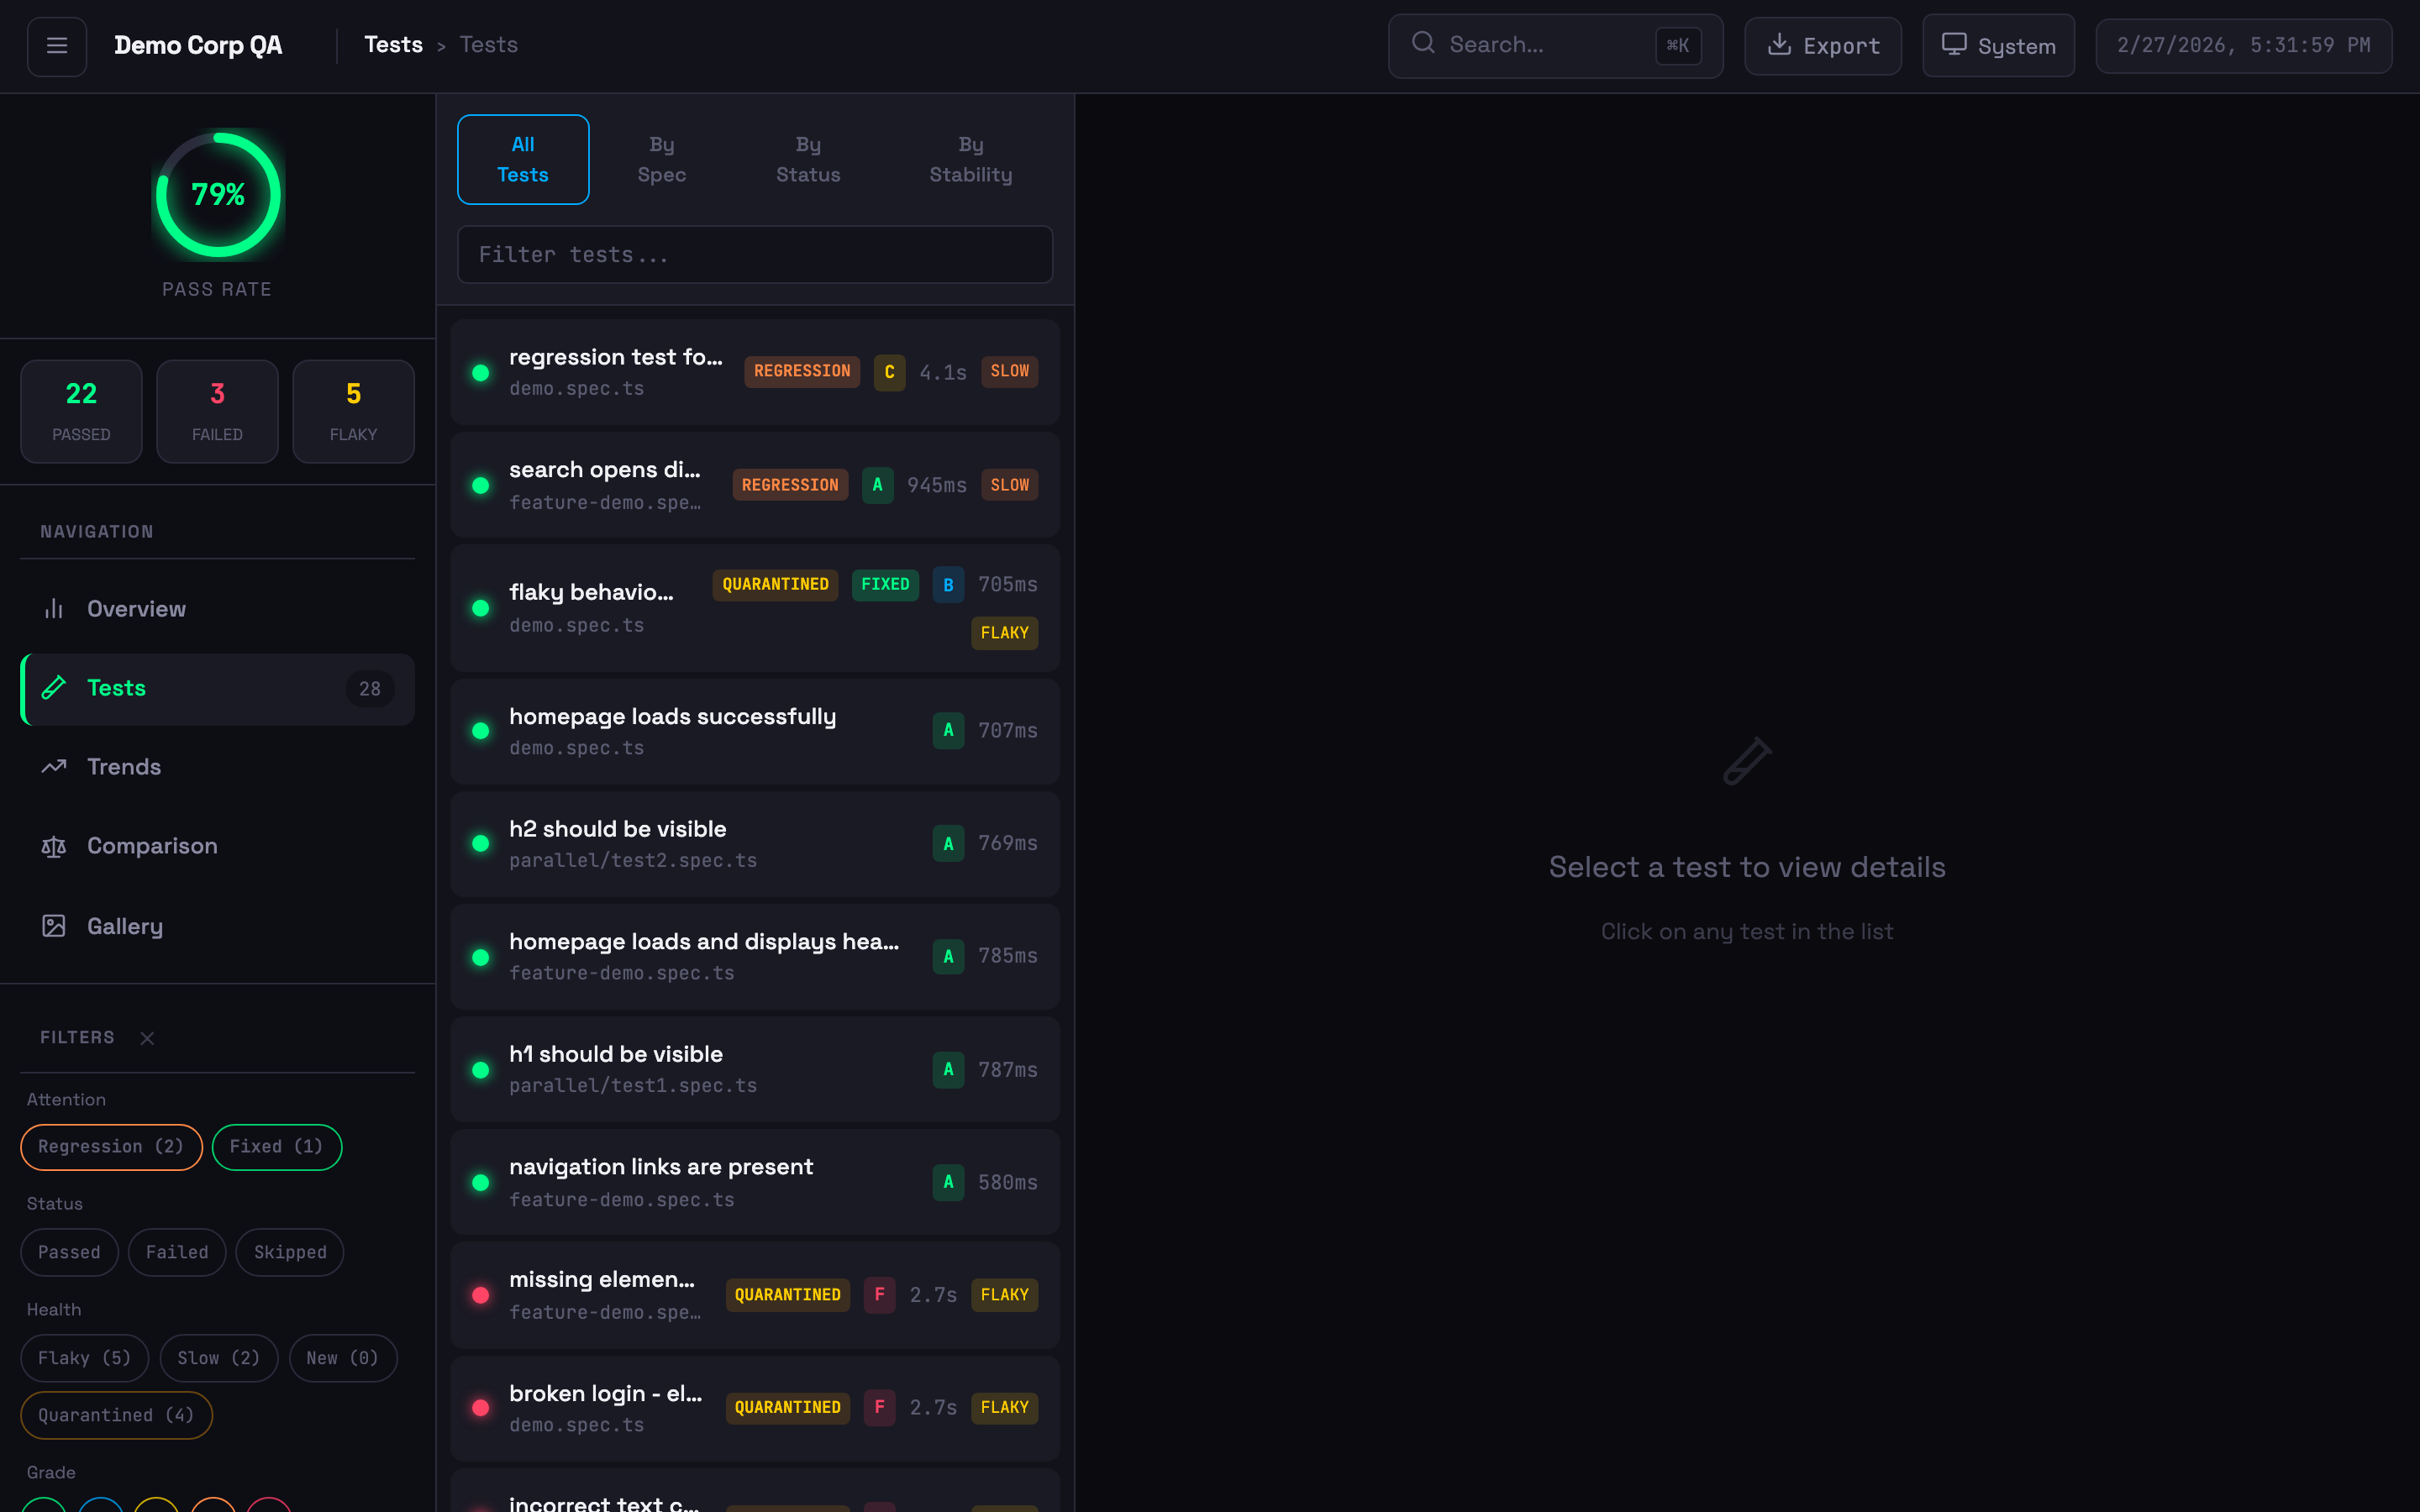Click the Trends arrow icon
Viewport: 2420px width, 1512px height.
point(54,767)
